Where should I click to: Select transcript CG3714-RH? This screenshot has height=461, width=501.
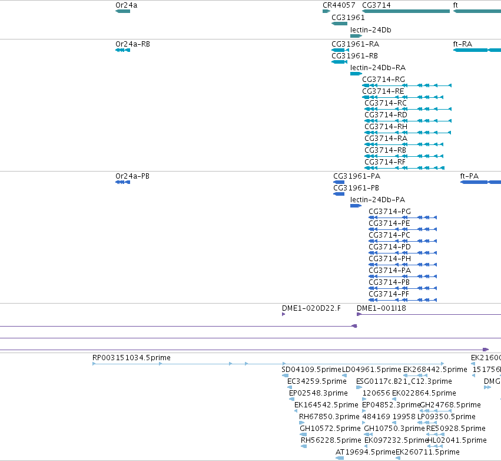coord(408,133)
